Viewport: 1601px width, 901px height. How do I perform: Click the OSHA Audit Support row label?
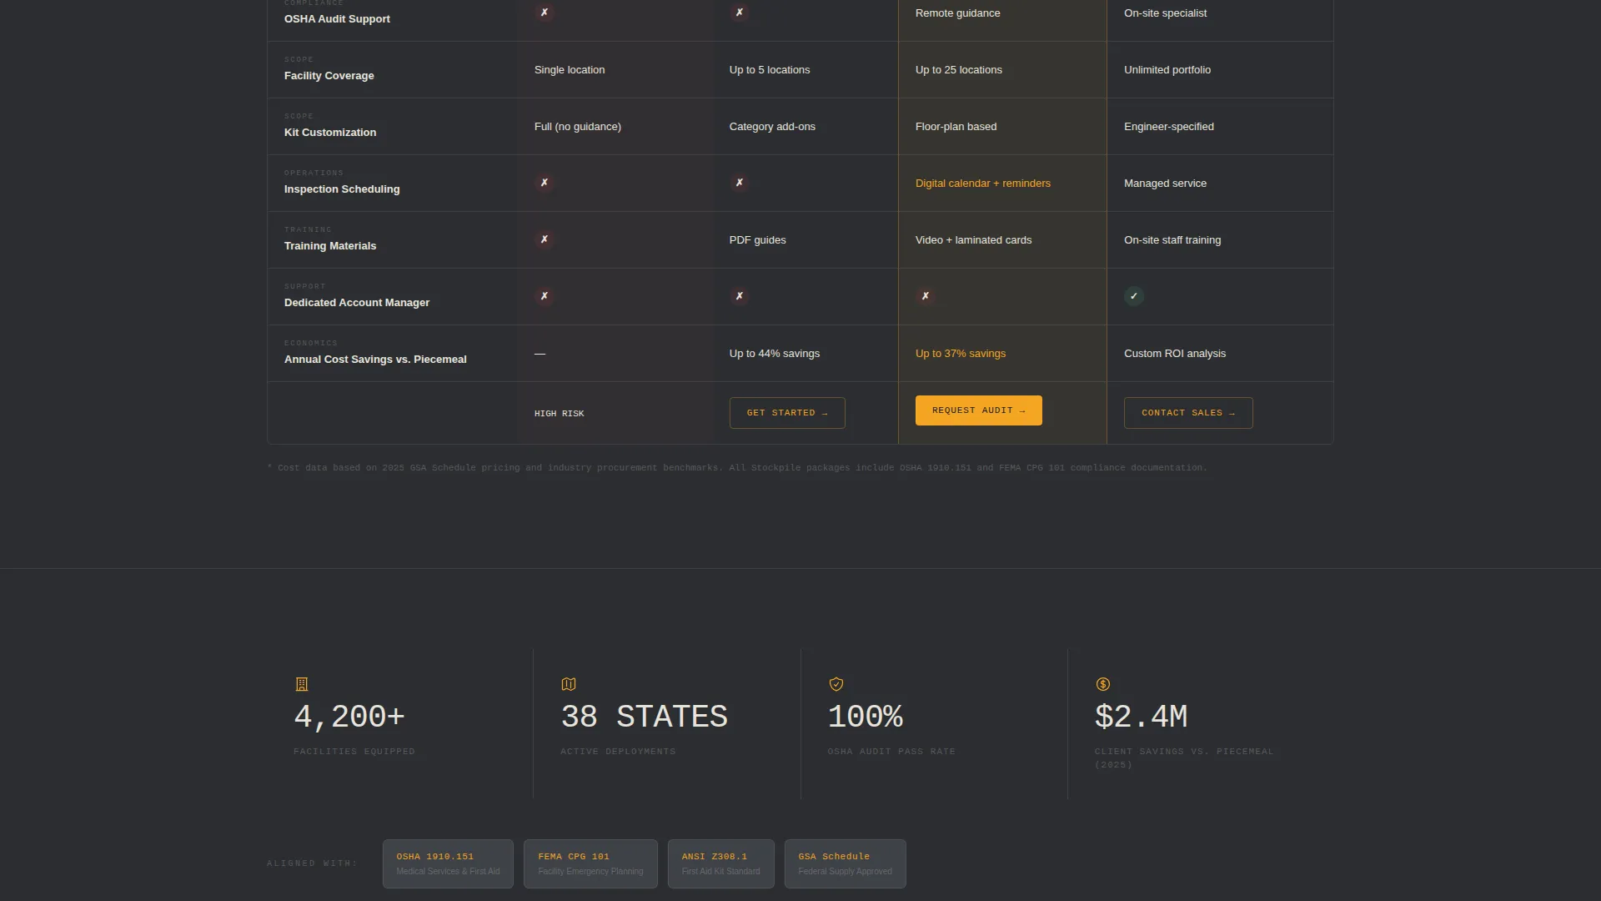[337, 19]
